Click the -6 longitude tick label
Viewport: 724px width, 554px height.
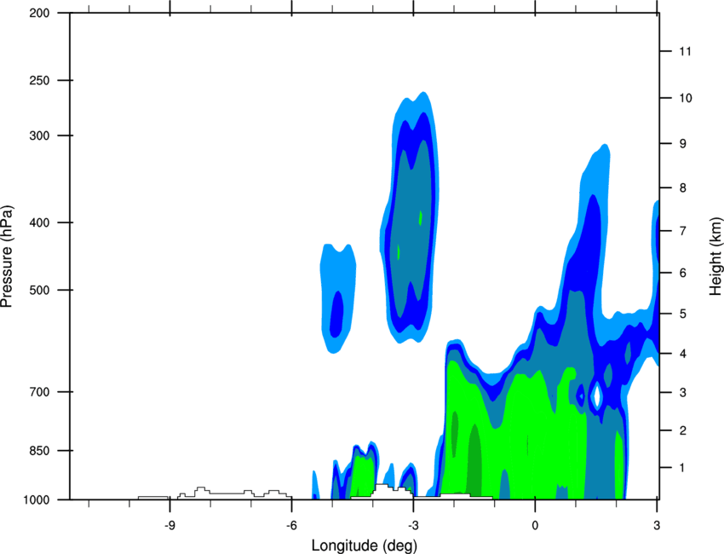tap(291, 525)
